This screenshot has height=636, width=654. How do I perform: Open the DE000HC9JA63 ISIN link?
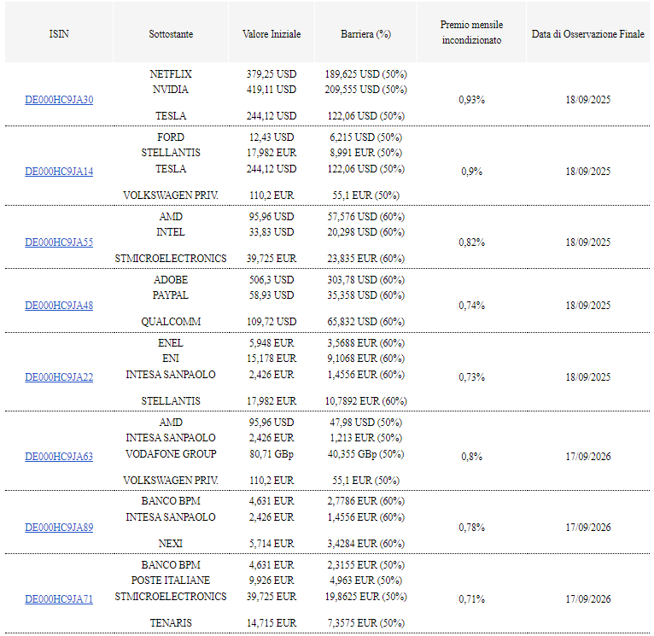tap(59, 457)
